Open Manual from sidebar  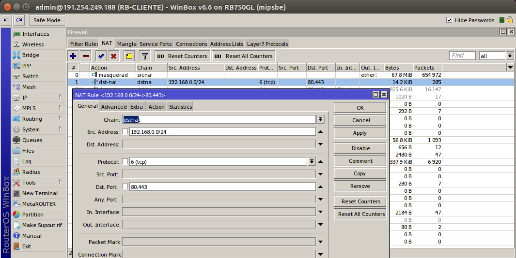coord(38,236)
